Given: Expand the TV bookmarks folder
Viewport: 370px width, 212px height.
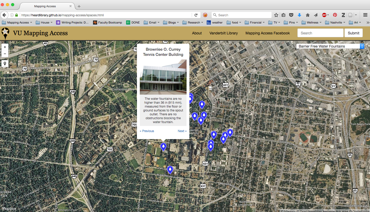Looking at the screenshot, I should pos(275,22).
